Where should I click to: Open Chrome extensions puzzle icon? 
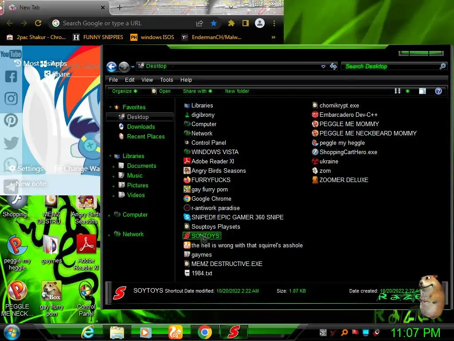[231, 23]
